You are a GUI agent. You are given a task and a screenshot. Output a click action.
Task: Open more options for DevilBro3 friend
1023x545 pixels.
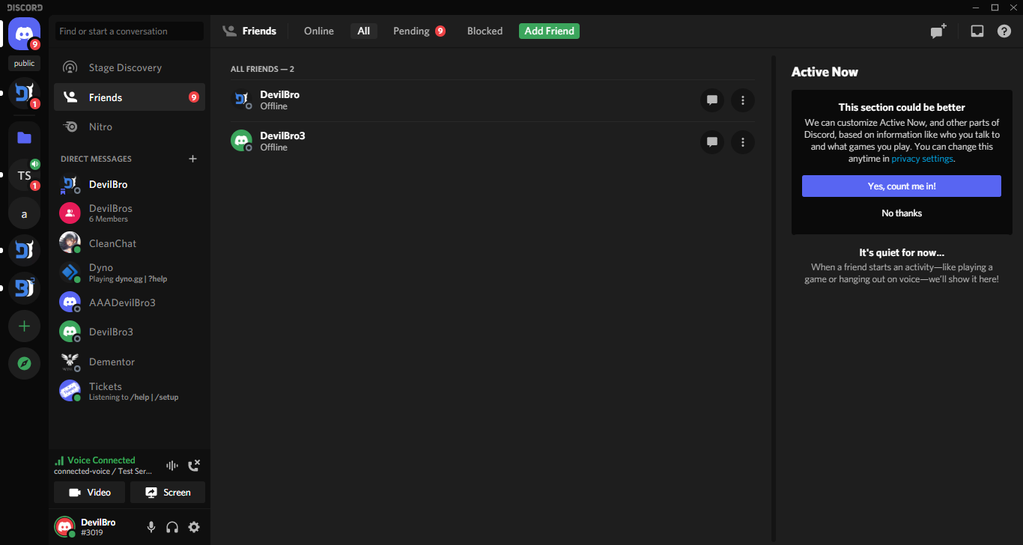742,141
